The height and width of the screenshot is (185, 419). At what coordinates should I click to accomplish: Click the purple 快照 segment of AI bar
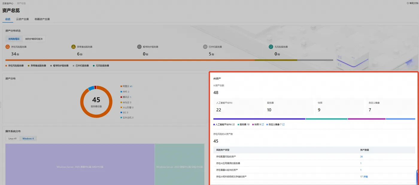click(367, 119)
